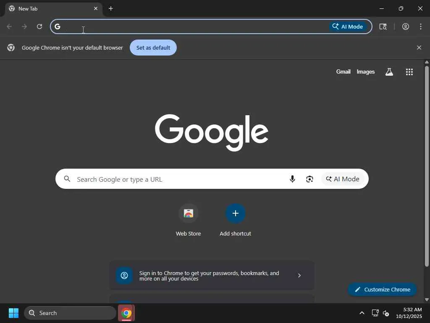430x323 pixels.
Task: Close the New Tab tab
Action: 96,8
